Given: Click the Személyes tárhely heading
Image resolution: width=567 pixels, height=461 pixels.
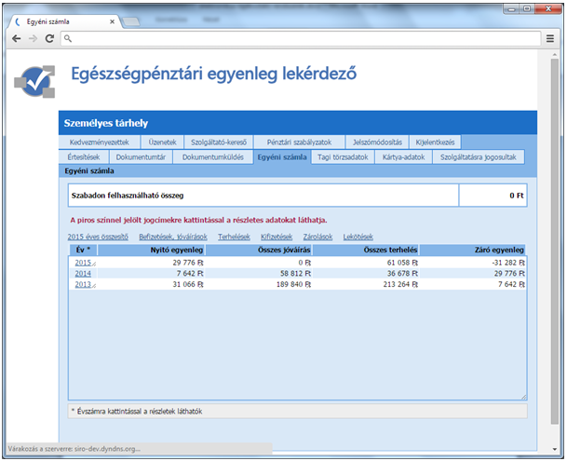Looking at the screenshot, I should (106, 123).
